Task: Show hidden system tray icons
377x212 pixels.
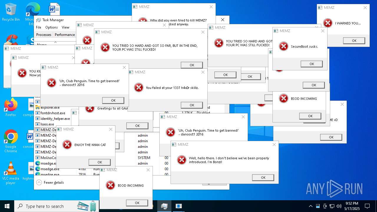Action: pos(310,206)
